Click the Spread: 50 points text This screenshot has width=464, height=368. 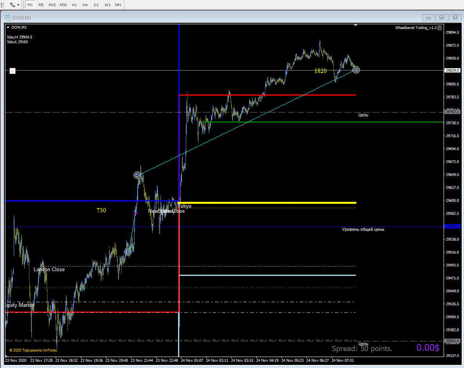point(362,349)
